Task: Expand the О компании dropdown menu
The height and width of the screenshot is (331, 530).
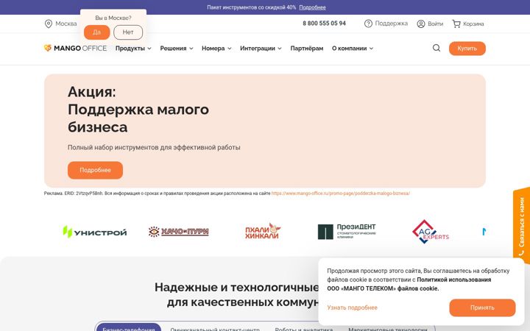Action: click(353, 49)
